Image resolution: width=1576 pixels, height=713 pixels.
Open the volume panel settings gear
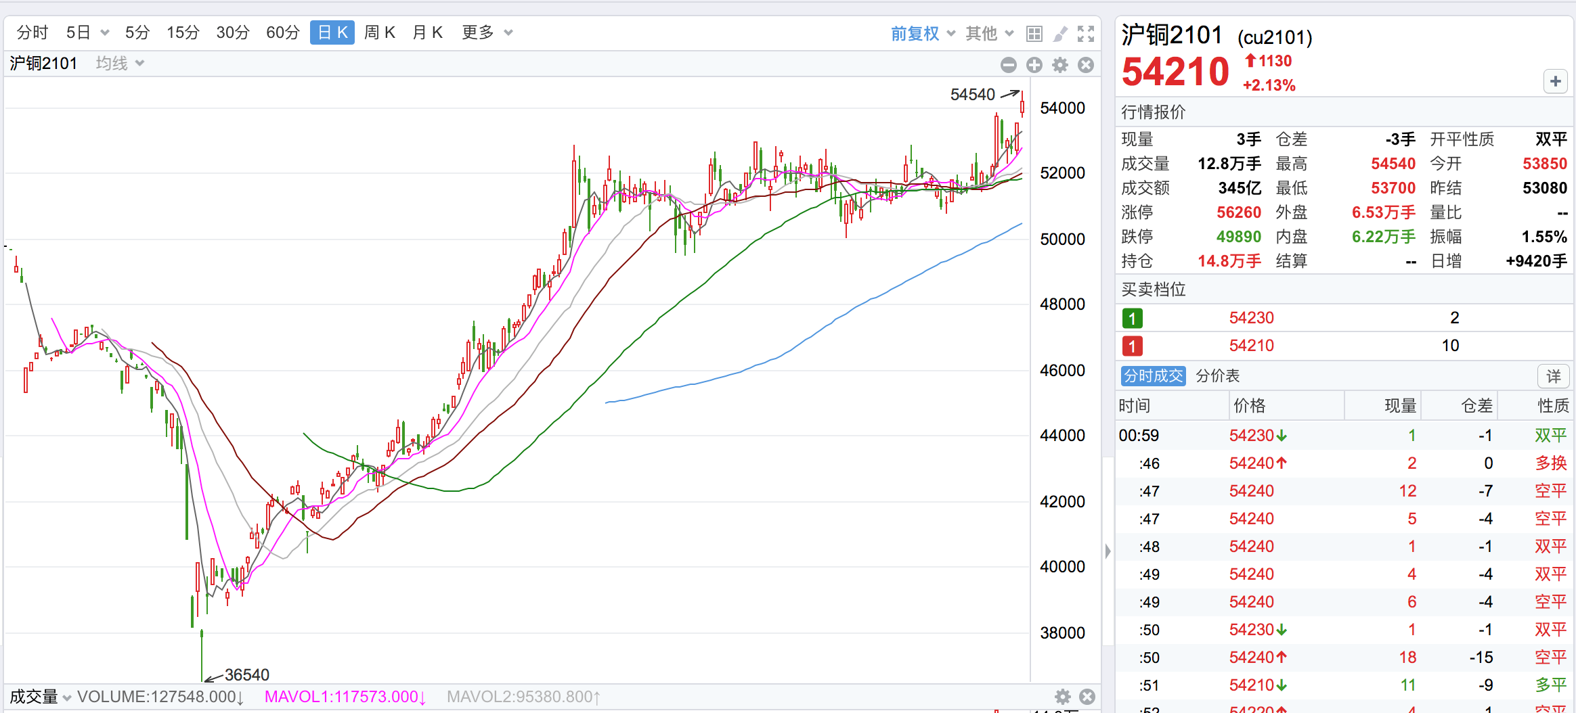[x=1063, y=697]
